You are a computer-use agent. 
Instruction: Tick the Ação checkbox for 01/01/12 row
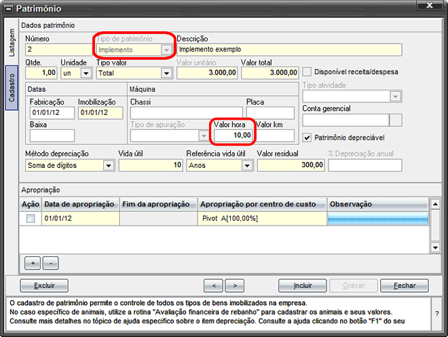31,218
